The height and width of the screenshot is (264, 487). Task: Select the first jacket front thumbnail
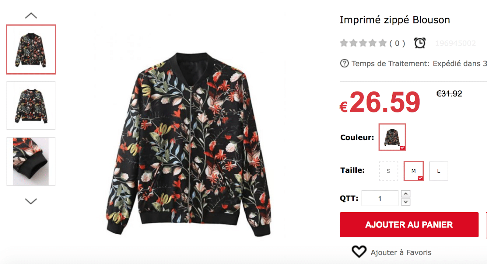coord(31,50)
